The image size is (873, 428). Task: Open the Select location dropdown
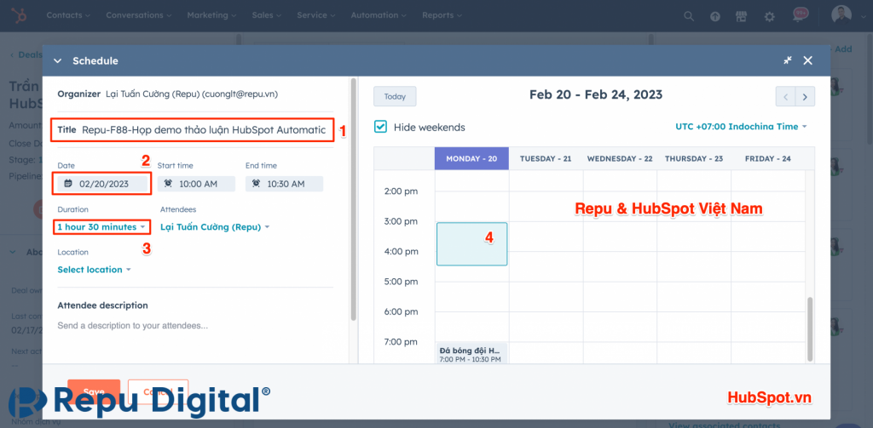pyautogui.click(x=94, y=270)
